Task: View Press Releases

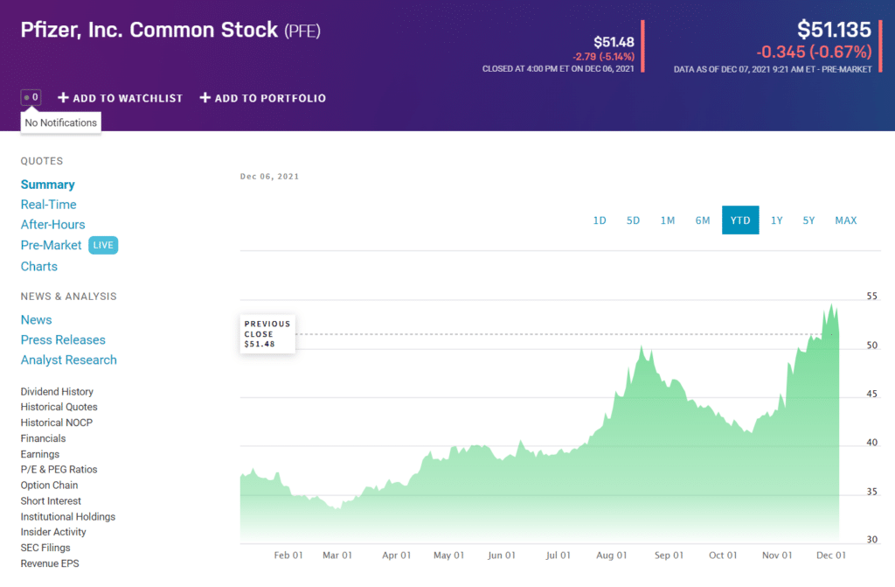Action: click(x=63, y=340)
